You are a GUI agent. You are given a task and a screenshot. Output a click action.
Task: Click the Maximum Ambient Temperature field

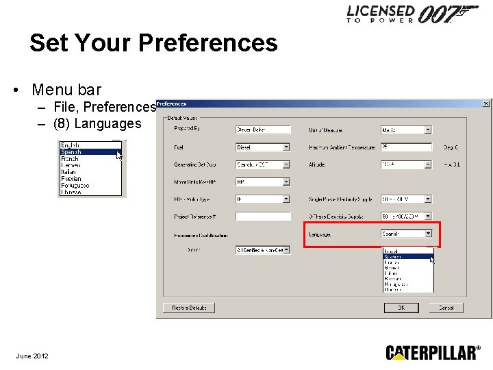406,147
